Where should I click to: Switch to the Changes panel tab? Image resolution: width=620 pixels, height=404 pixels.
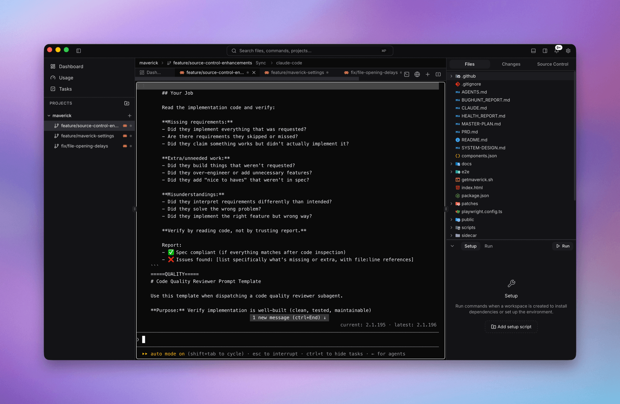[511, 64]
